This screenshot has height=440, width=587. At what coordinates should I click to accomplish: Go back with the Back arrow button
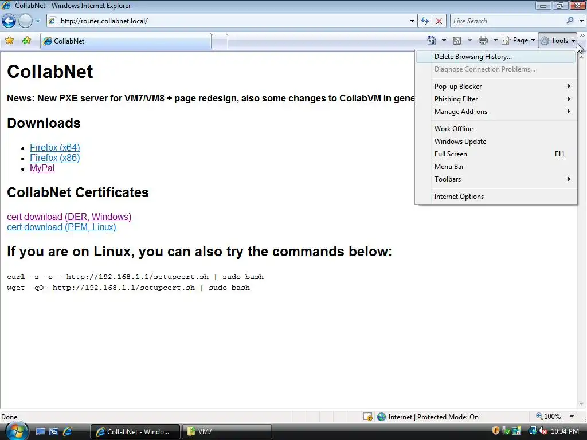click(9, 21)
